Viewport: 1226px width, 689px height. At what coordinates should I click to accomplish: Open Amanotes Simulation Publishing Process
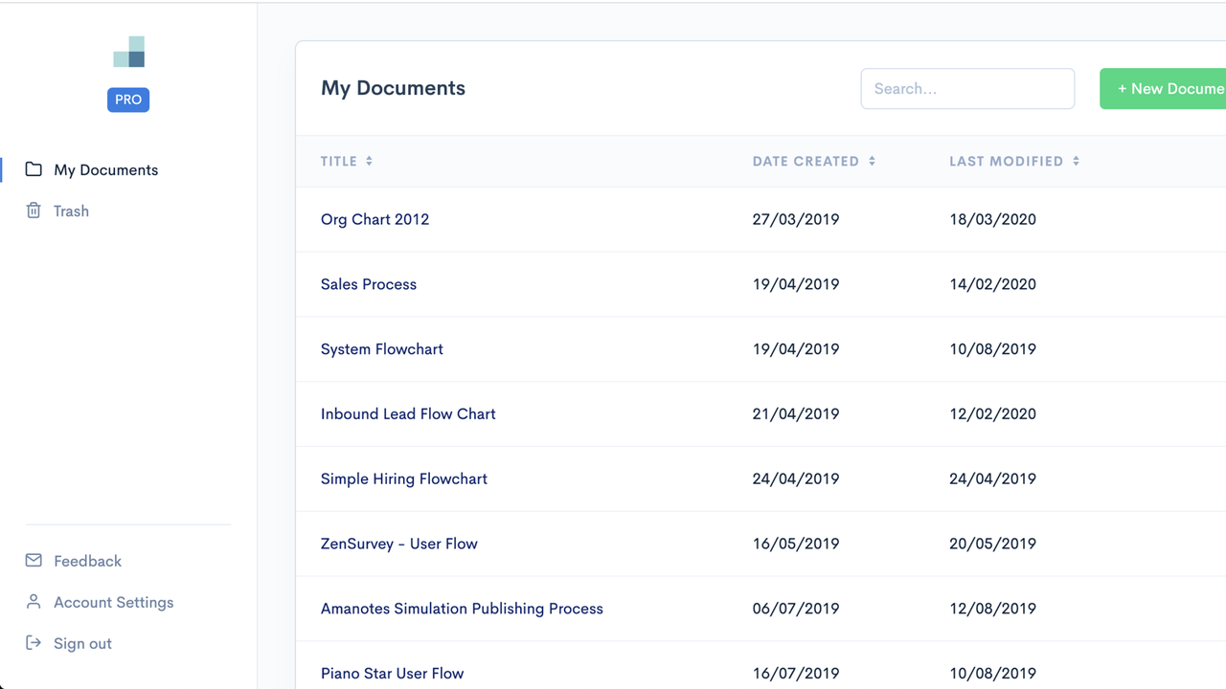(x=462, y=609)
